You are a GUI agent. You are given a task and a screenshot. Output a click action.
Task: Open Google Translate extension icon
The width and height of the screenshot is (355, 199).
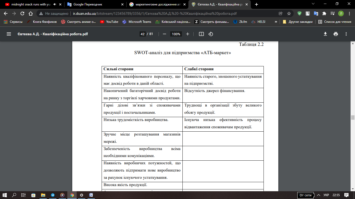pos(316,13)
